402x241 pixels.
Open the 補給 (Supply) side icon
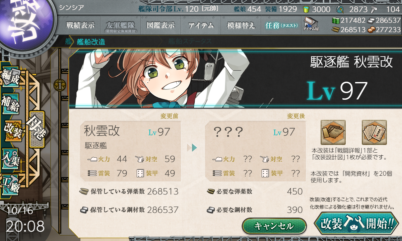click(x=10, y=105)
